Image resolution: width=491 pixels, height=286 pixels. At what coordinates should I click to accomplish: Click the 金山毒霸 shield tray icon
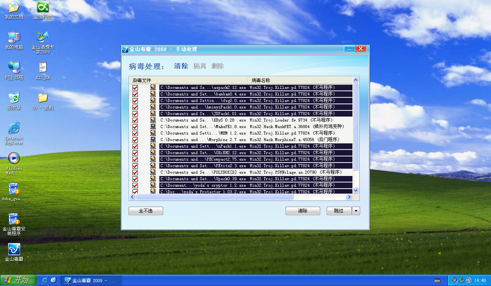pos(461,280)
